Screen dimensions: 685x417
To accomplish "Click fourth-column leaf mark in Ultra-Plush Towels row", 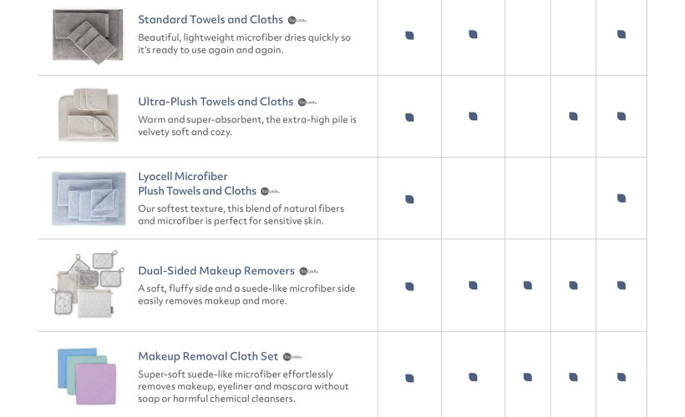I will click(x=573, y=117).
